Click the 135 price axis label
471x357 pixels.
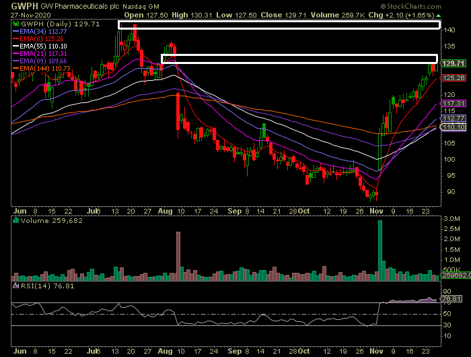(449, 46)
